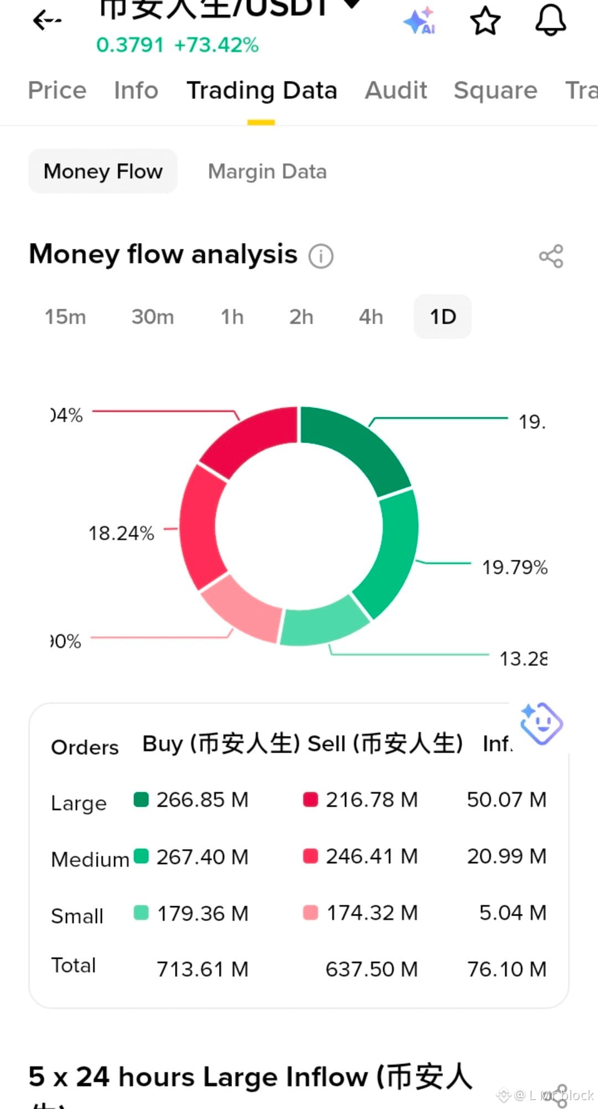This screenshot has width=598, height=1109.
Task: Select the Trading Data tab
Action: click(x=261, y=90)
